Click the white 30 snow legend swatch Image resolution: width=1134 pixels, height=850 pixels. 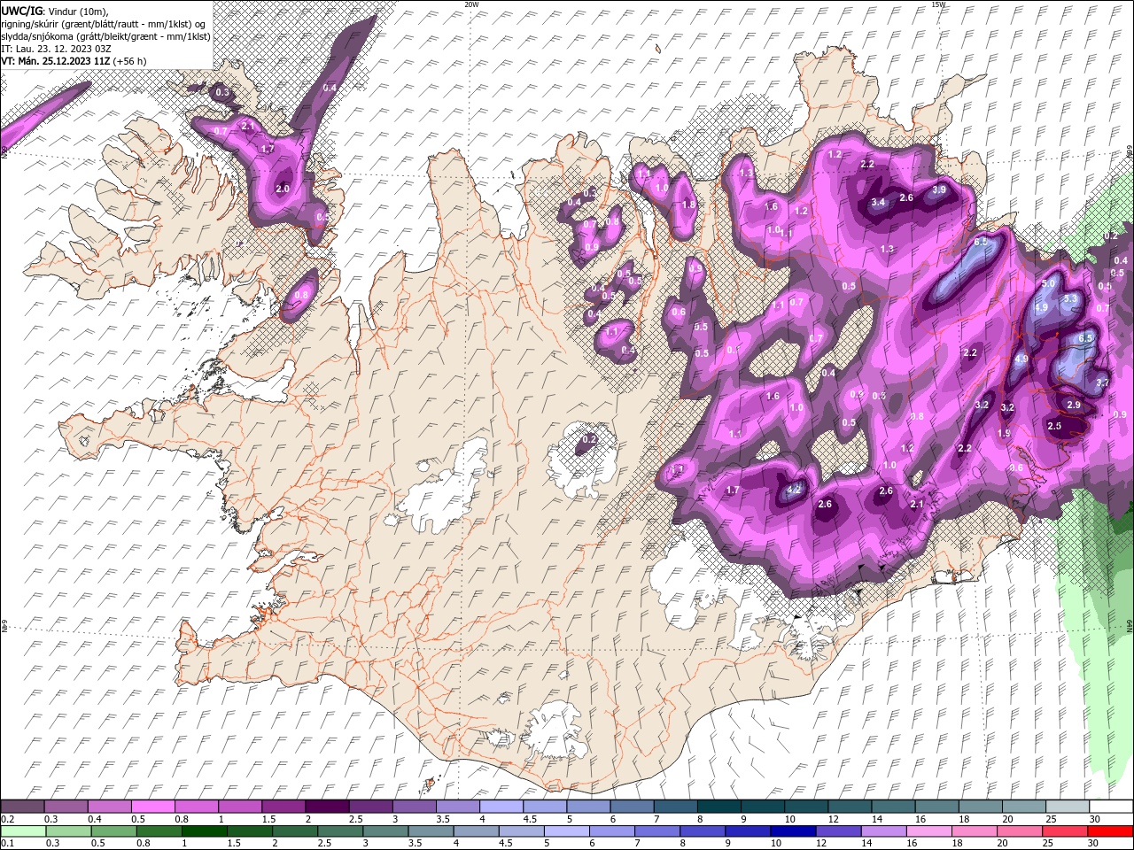[x=1111, y=807]
